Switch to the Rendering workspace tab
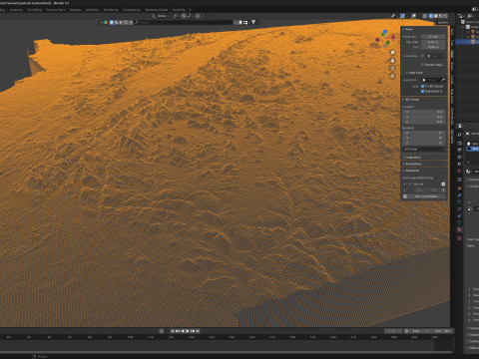This screenshot has width=479, height=359. [111, 10]
